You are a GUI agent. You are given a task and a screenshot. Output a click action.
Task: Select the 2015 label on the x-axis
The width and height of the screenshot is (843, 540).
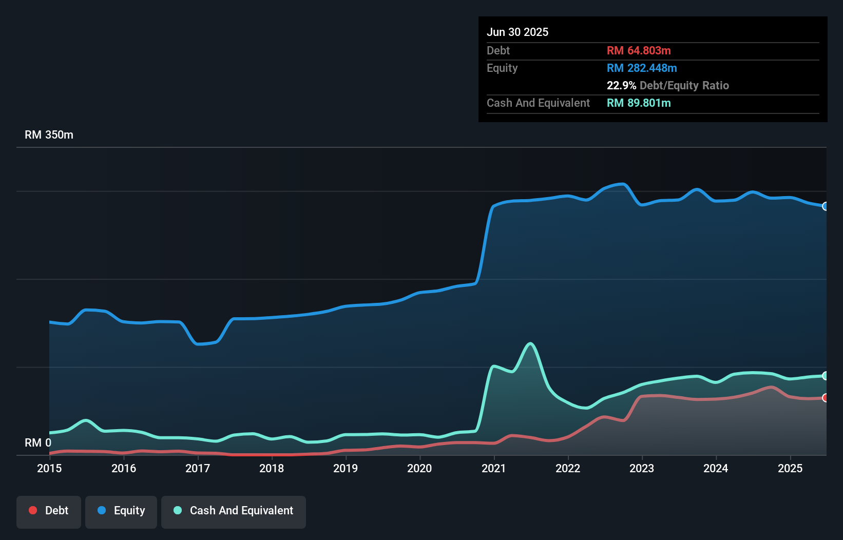[x=49, y=468]
